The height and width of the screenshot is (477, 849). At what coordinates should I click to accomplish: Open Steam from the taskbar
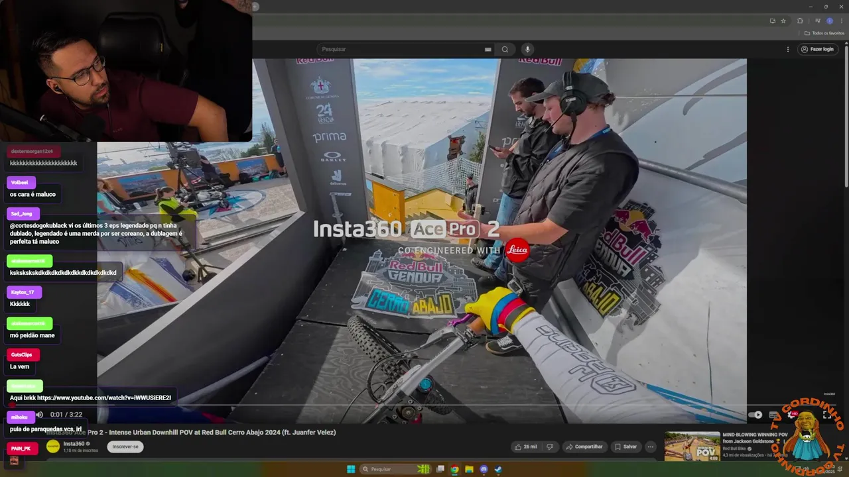pos(498,469)
